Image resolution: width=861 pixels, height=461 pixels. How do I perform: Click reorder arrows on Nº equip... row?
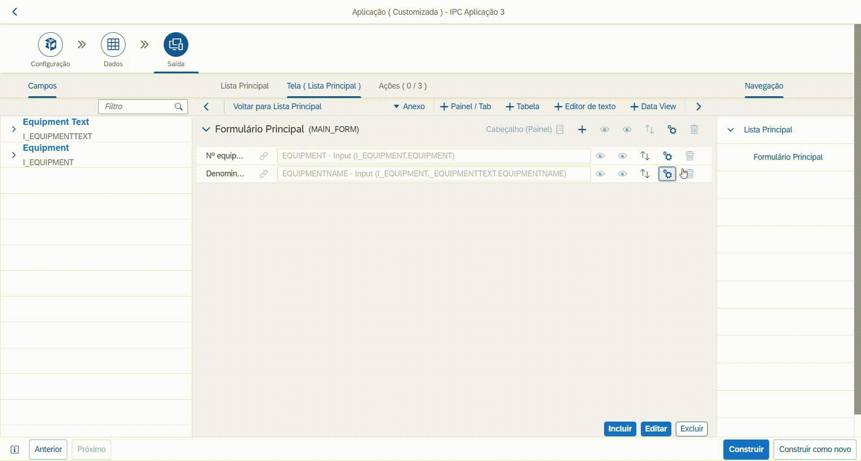coord(645,156)
